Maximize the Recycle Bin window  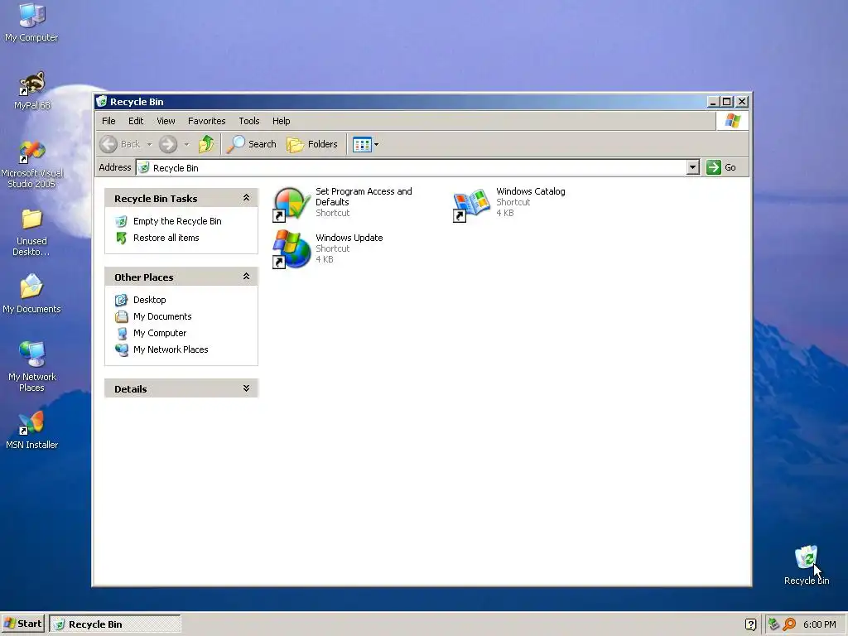tap(727, 101)
